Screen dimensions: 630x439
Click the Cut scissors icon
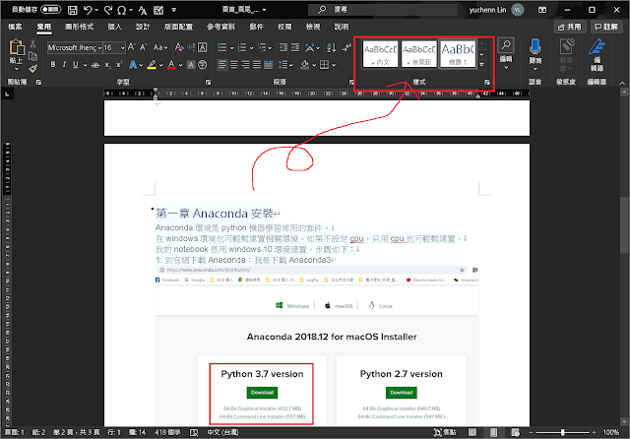(x=32, y=43)
